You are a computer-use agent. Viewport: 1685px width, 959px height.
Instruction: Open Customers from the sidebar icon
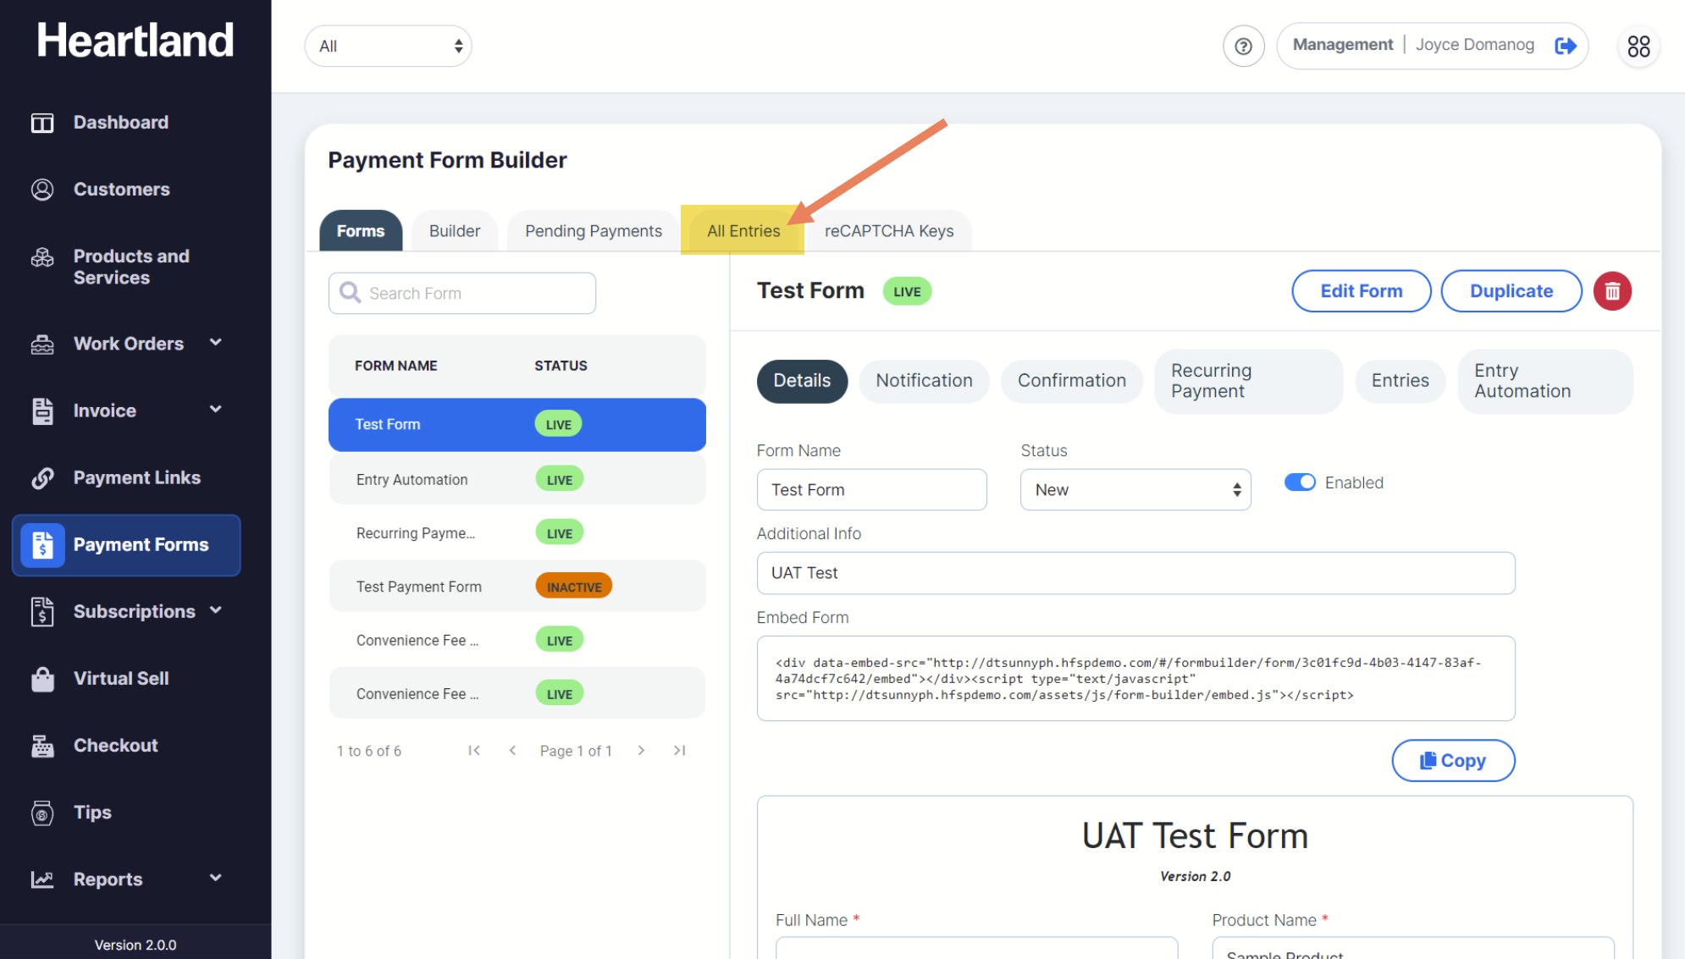coord(42,190)
